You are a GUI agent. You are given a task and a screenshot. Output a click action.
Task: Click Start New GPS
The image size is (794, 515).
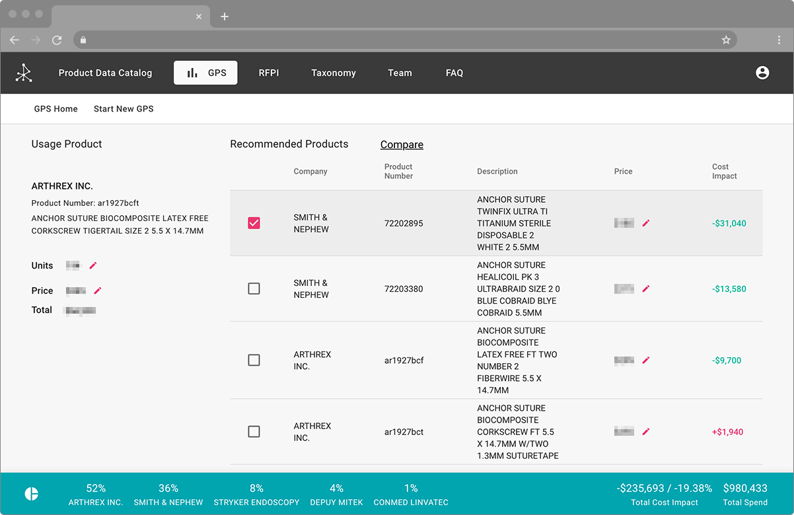pos(124,109)
